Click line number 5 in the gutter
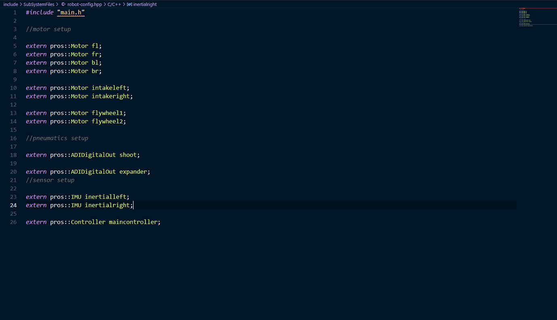This screenshot has height=320, width=557. click(x=15, y=46)
